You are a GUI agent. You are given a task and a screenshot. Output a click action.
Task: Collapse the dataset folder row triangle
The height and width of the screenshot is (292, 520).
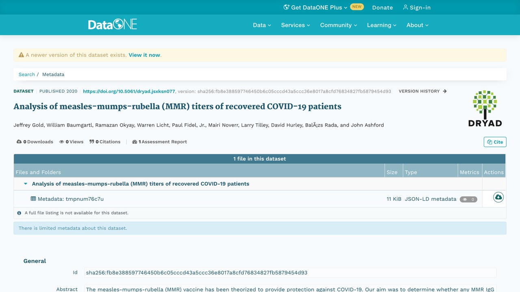click(26, 184)
